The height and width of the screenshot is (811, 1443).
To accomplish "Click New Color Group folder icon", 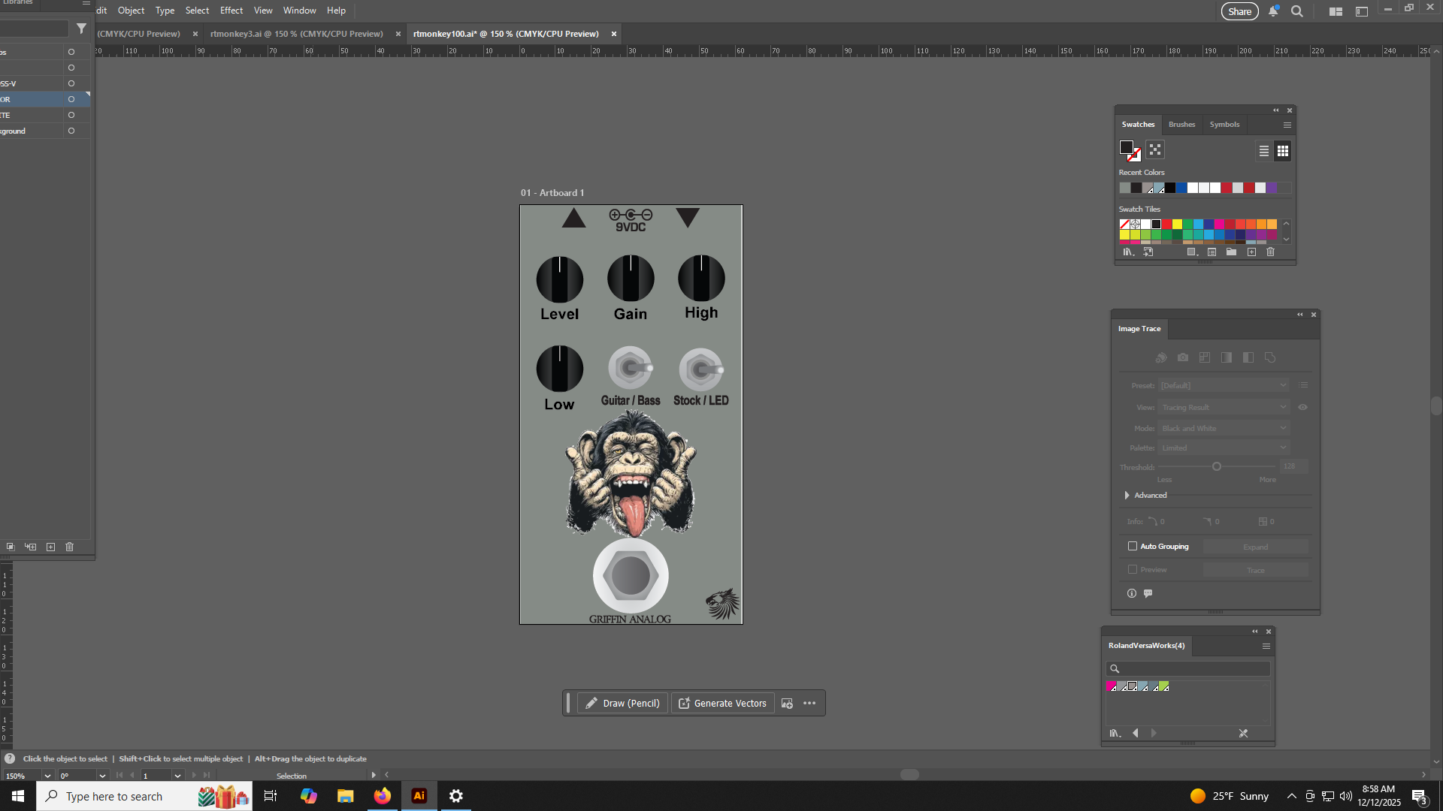I will click(x=1231, y=252).
